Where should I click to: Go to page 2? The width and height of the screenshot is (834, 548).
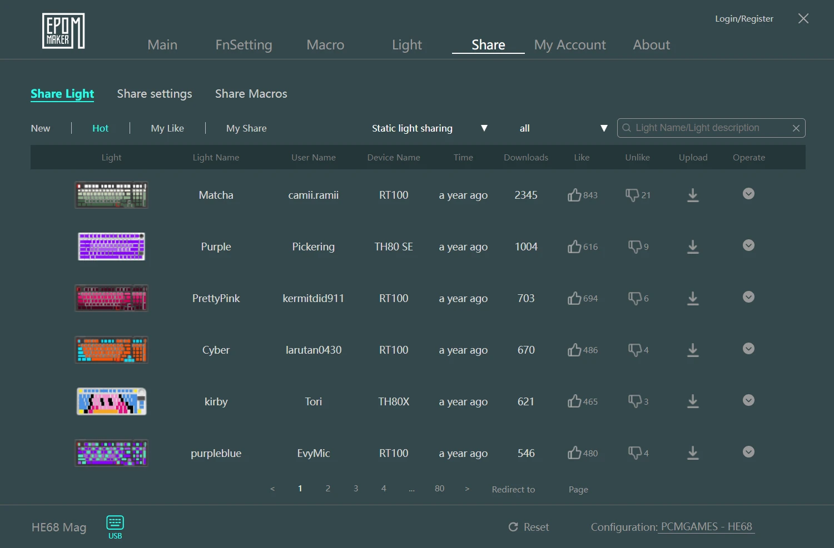click(328, 489)
